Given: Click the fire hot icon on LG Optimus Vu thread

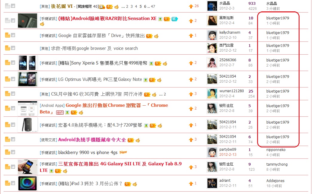Looking at the screenshot, I should 152,80.
